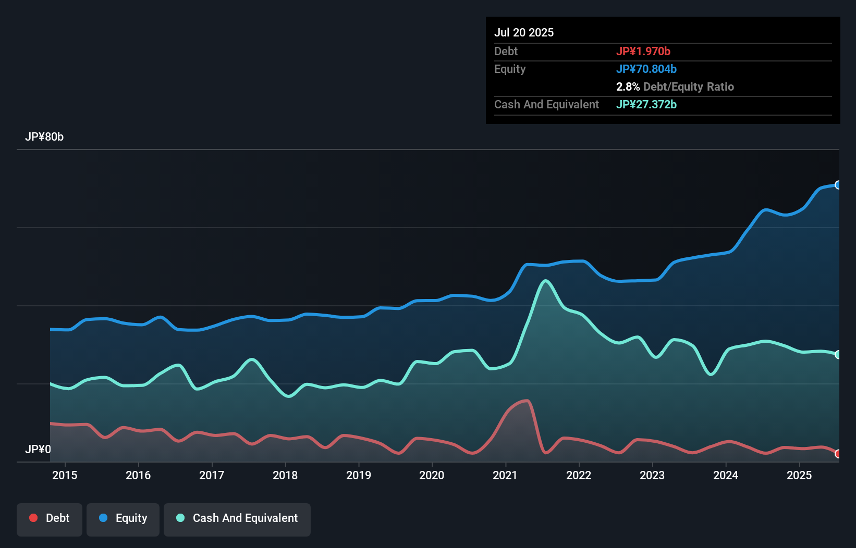Toggle the Debt legend button
Screen dimensions: 856x548
(50, 519)
